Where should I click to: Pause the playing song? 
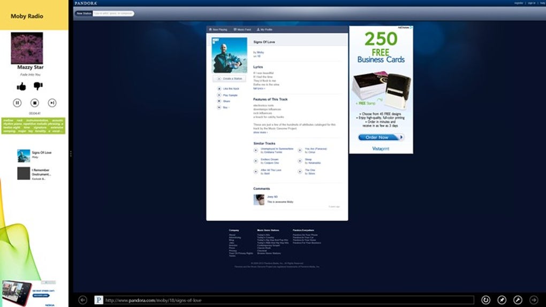[x=17, y=103]
